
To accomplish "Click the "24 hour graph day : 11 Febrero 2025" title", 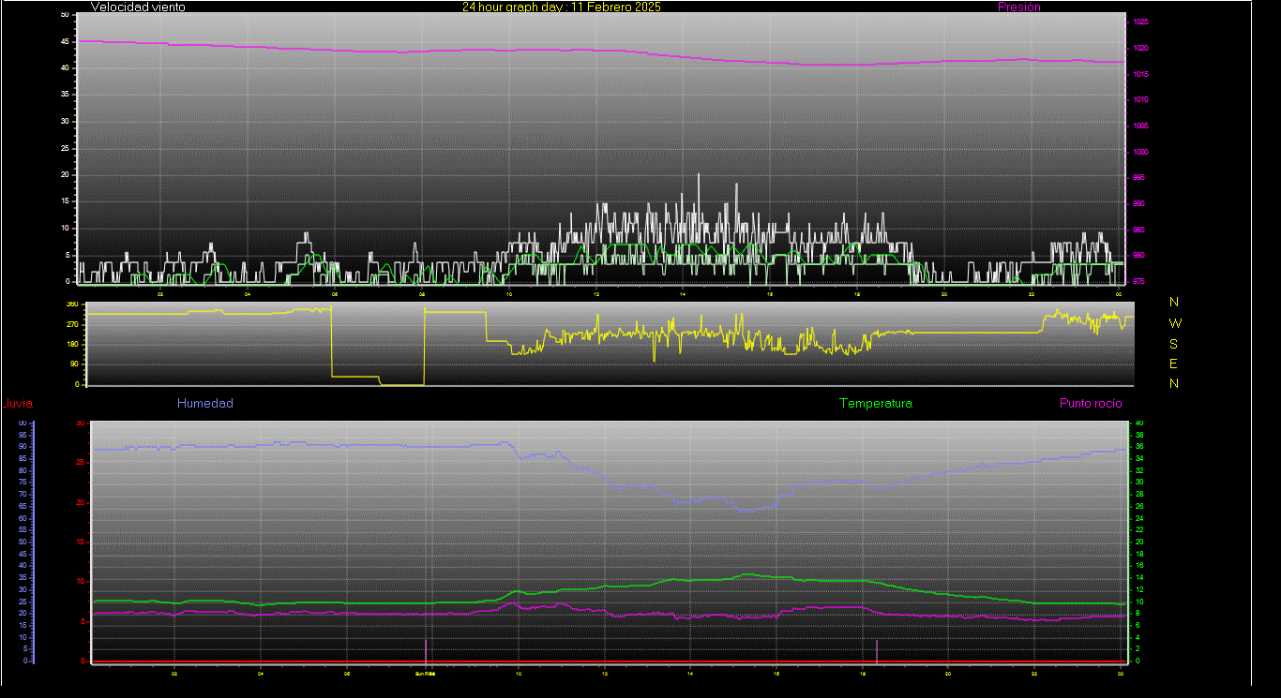I will coord(561,7).
